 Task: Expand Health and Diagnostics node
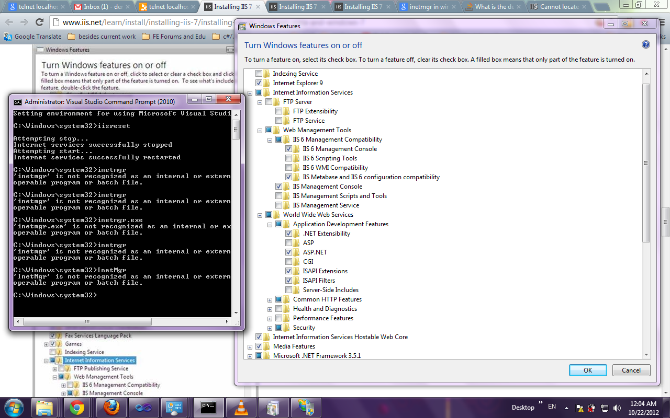pyautogui.click(x=270, y=309)
